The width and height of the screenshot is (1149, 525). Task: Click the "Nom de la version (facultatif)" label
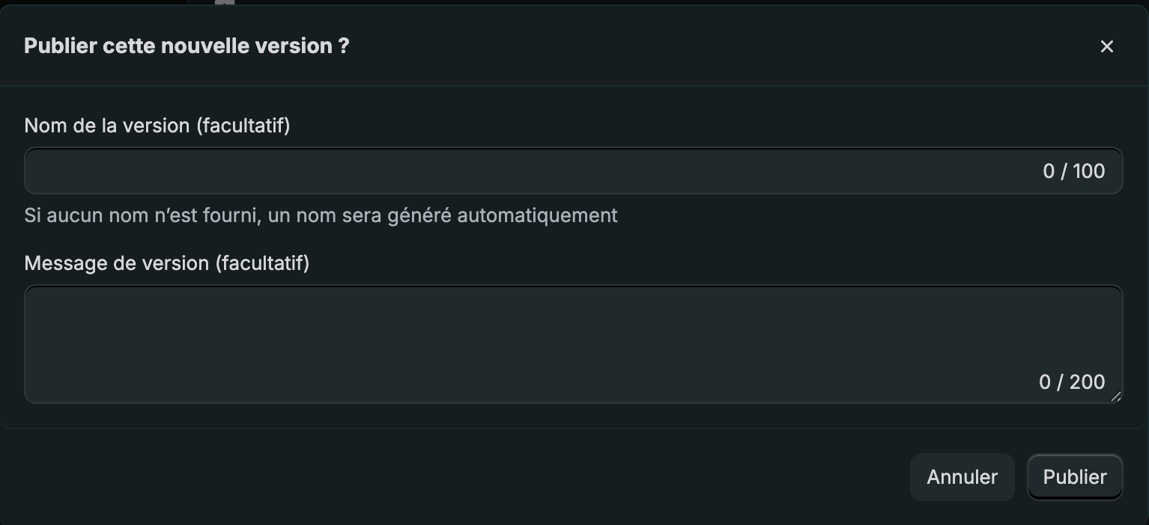pyautogui.click(x=157, y=126)
